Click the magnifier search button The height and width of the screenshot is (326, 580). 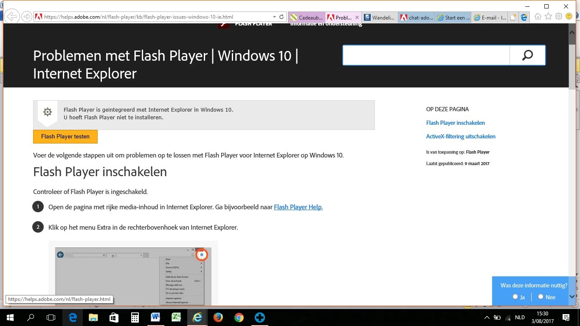pyautogui.click(x=527, y=55)
